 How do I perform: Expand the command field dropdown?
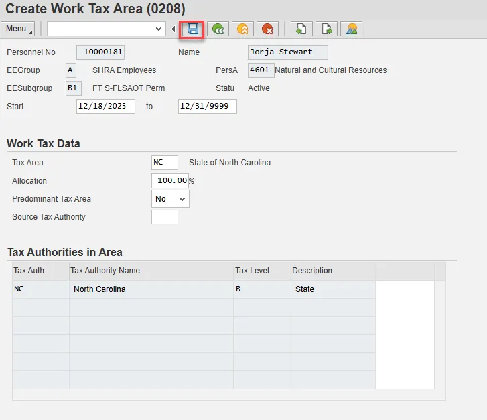coord(159,29)
